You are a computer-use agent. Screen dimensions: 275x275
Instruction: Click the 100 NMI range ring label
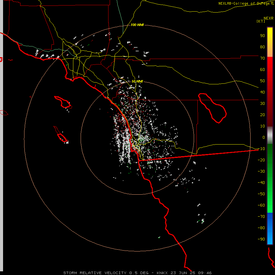pyautogui.click(x=137, y=25)
